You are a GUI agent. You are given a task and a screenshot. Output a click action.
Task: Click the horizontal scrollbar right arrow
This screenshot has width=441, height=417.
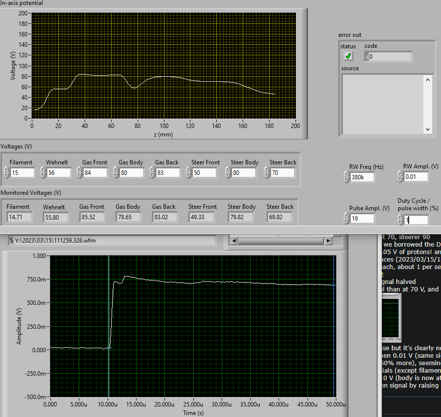click(x=328, y=241)
